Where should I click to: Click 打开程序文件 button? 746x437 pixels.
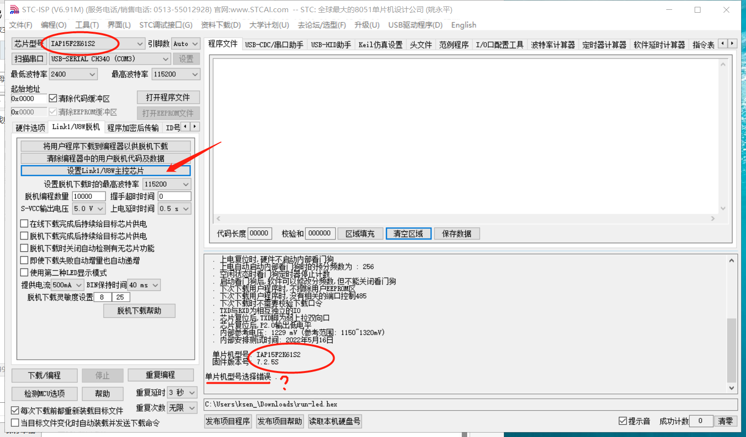168,97
